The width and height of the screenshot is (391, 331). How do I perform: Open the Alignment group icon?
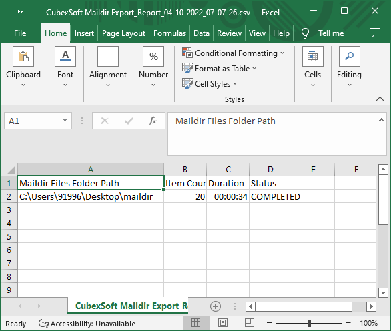108,56
